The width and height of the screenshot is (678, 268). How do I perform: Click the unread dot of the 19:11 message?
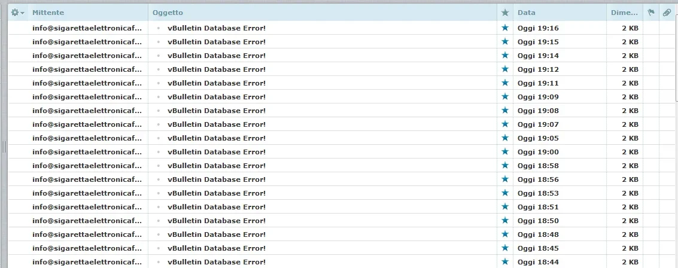159,83
